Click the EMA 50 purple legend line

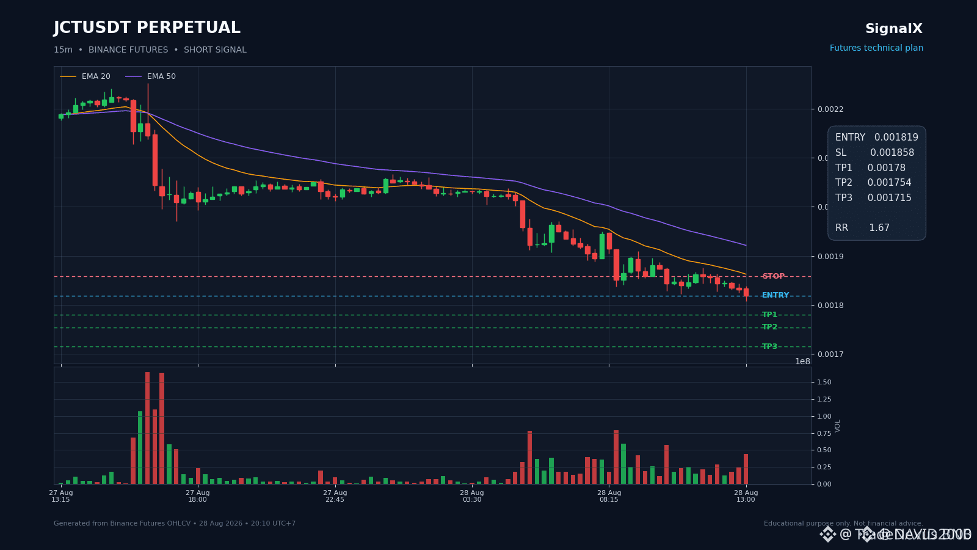point(133,76)
